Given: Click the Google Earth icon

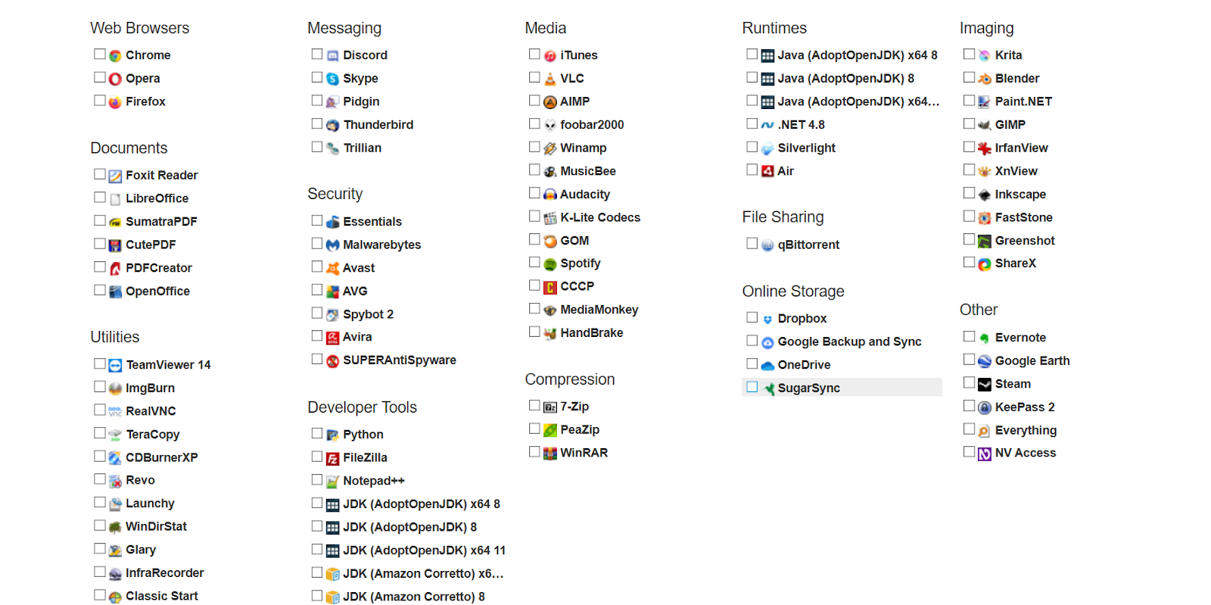Looking at the screenshot, I should [985, 362].
